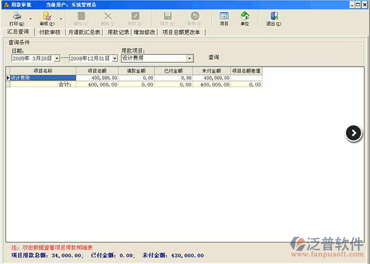Open the 项目总额更改单 tab
370x264 pixels.
coord(181,32)
